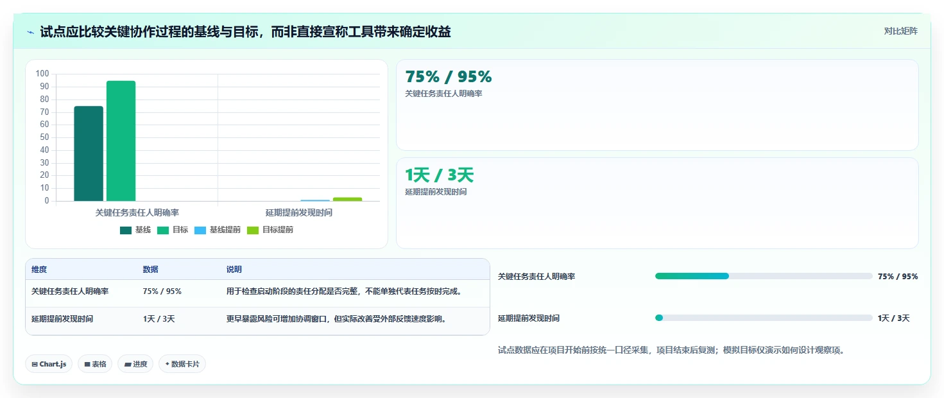
Task: Click the 对比矩阵 label at top right
Action: click(900, 31)
